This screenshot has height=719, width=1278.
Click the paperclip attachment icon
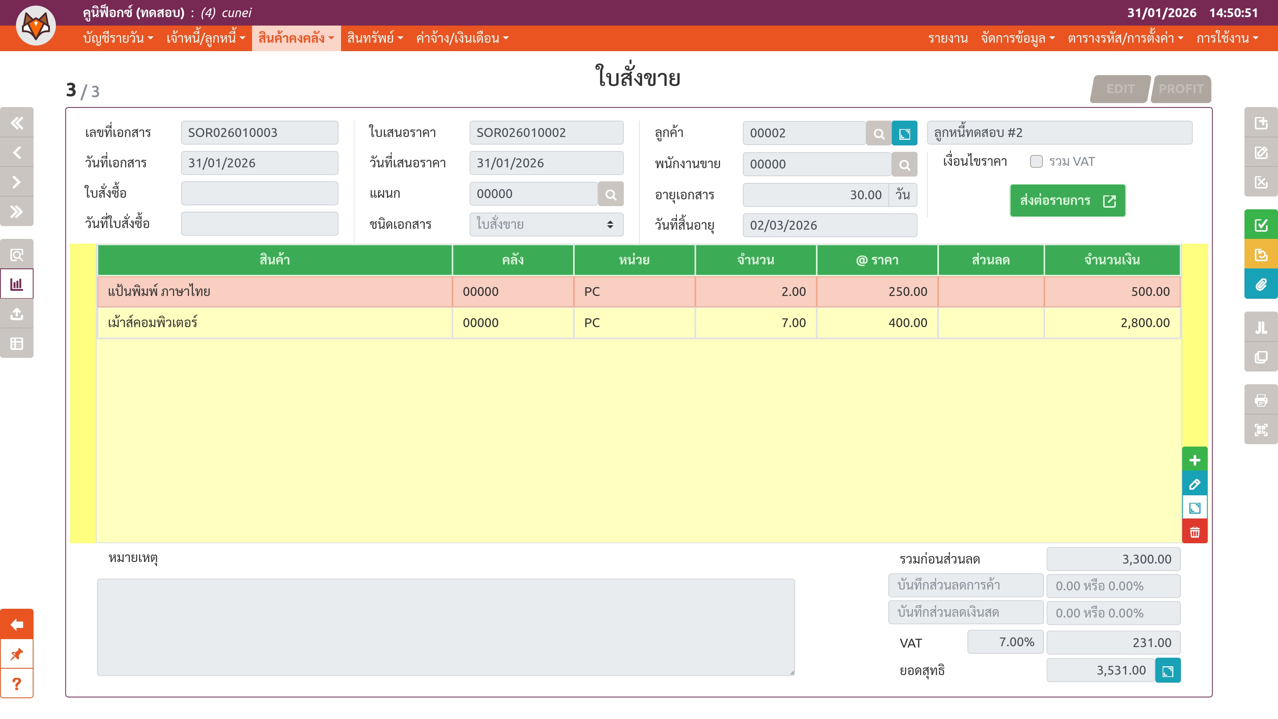(1261, 284)
